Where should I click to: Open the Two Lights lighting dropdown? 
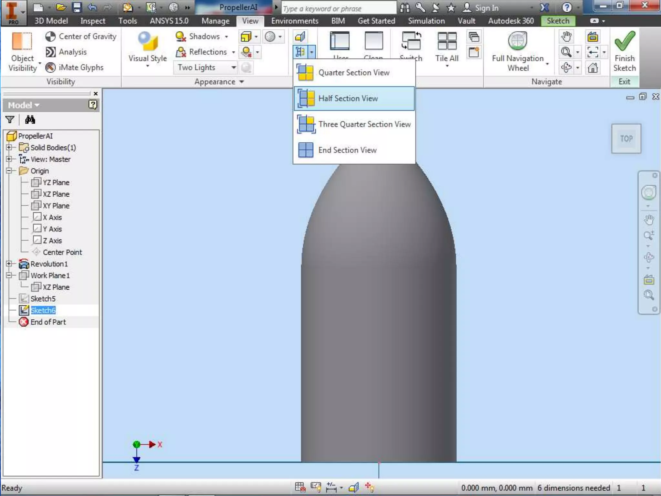(x=233, y=67)
